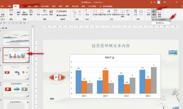Insert an Equation using the pi icon
183x109 pixels.
tap(135, 11)
